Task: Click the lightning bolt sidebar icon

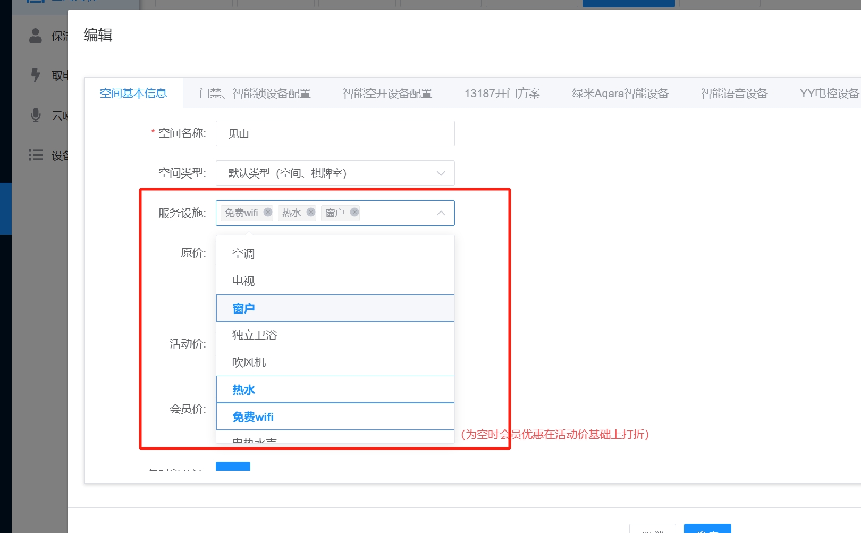Action: click(x=36, y=75)
